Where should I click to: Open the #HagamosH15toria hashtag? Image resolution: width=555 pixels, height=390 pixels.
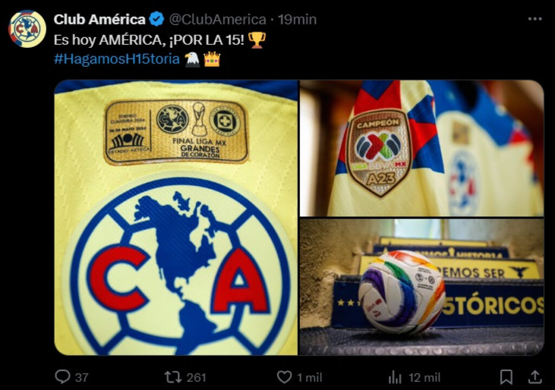point(117,59)
